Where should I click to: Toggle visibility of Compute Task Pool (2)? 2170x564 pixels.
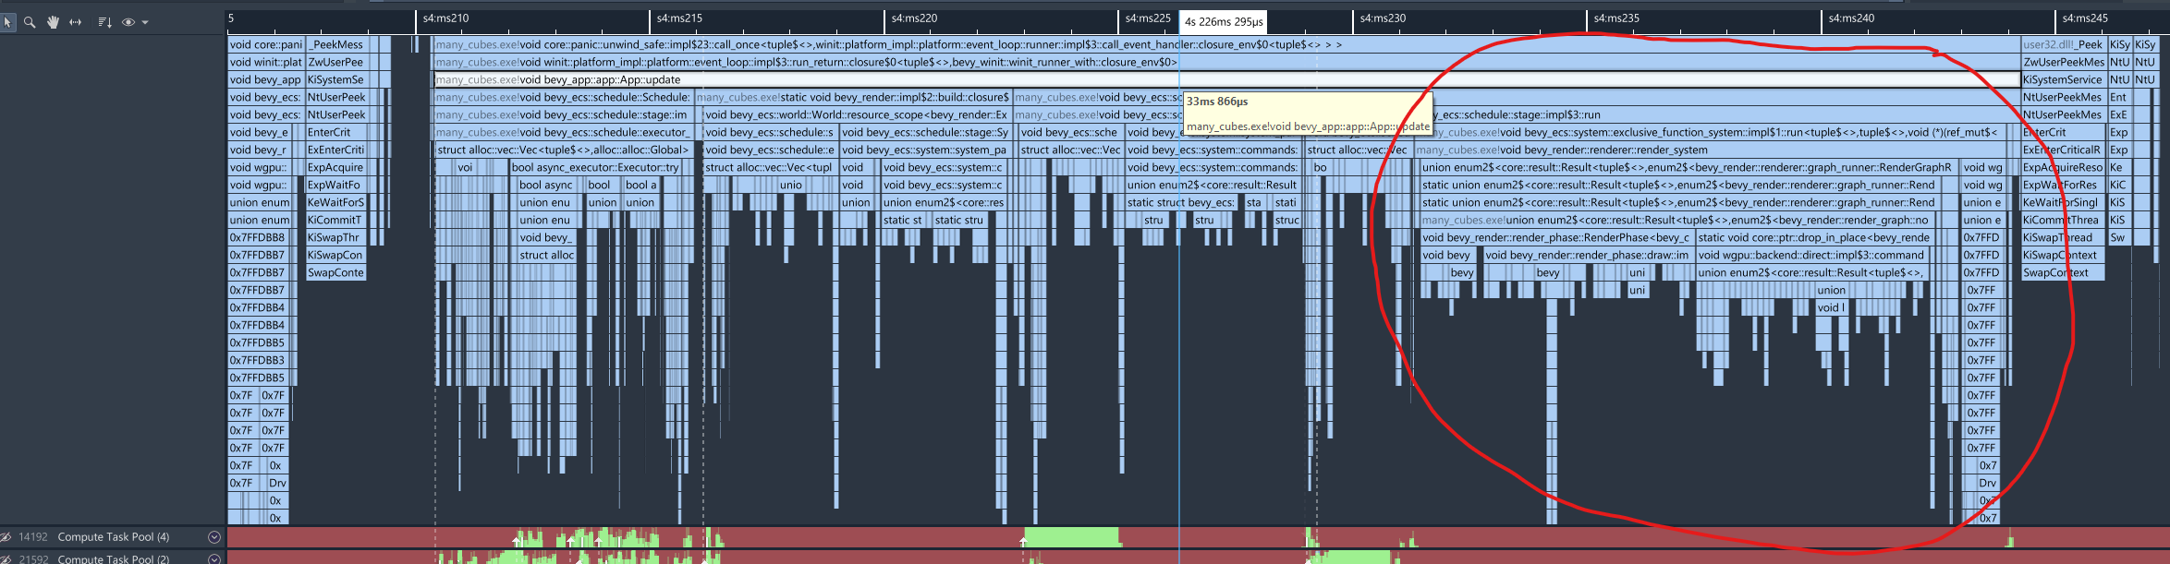tap(6, 558)
